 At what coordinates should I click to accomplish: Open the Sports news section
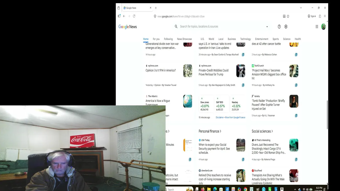point(276,39)
